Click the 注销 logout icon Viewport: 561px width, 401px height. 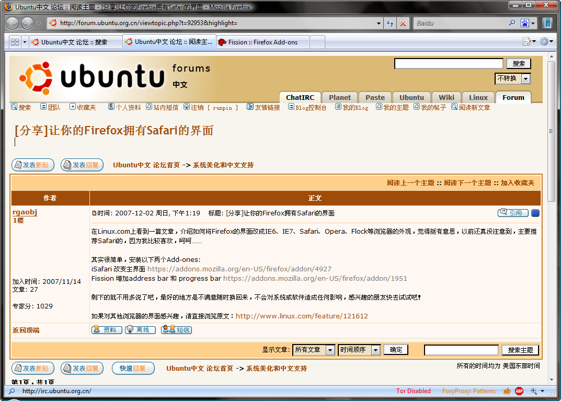click(187, 107)
